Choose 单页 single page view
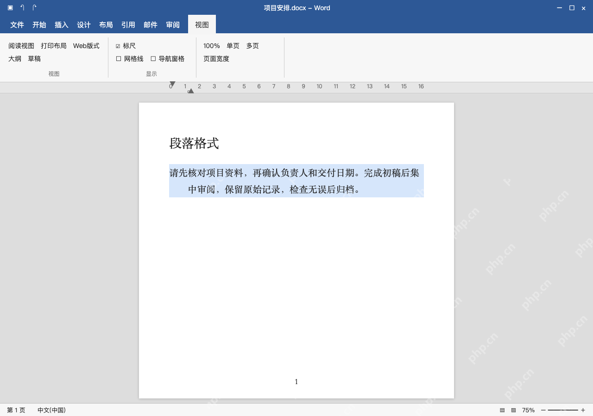 coord(233,46)
